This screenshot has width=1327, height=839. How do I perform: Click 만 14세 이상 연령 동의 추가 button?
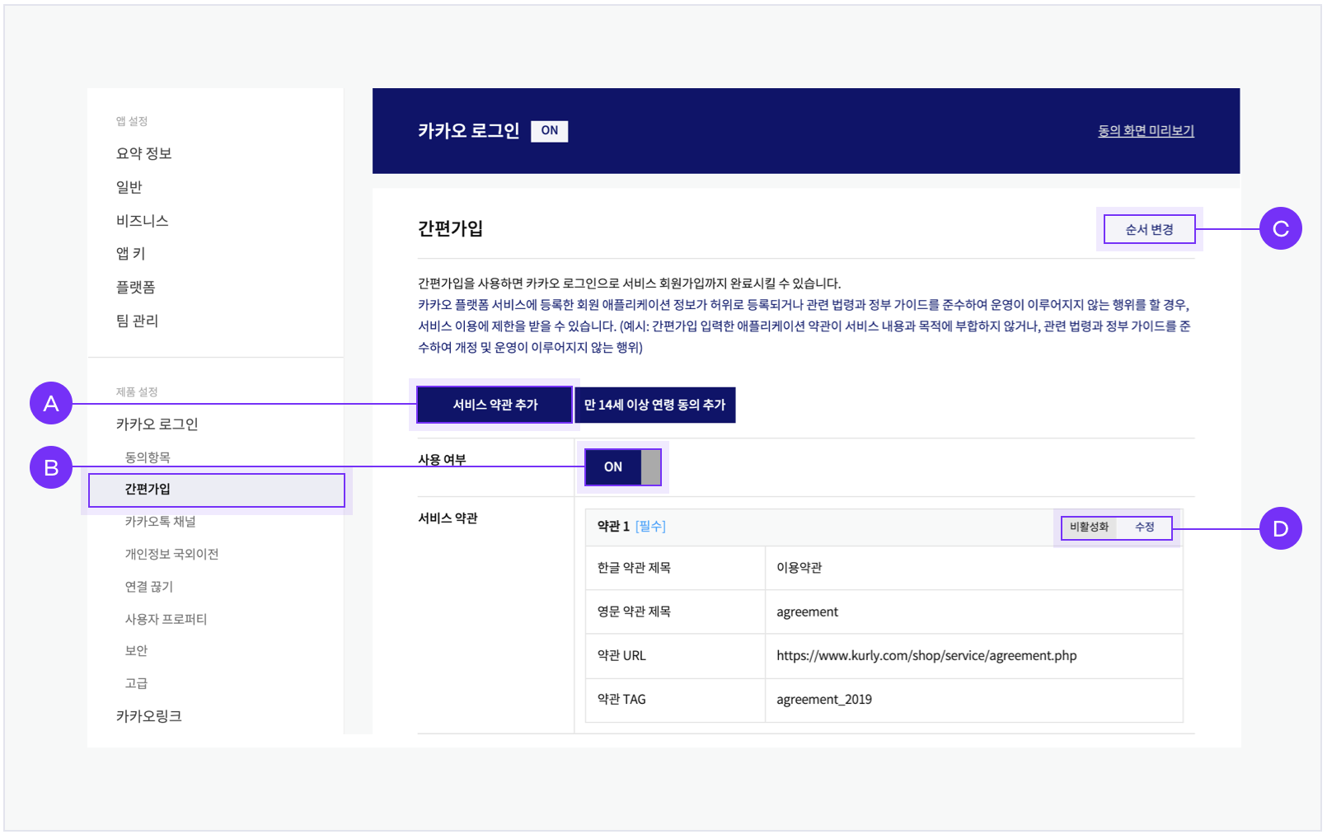(654, 405)
